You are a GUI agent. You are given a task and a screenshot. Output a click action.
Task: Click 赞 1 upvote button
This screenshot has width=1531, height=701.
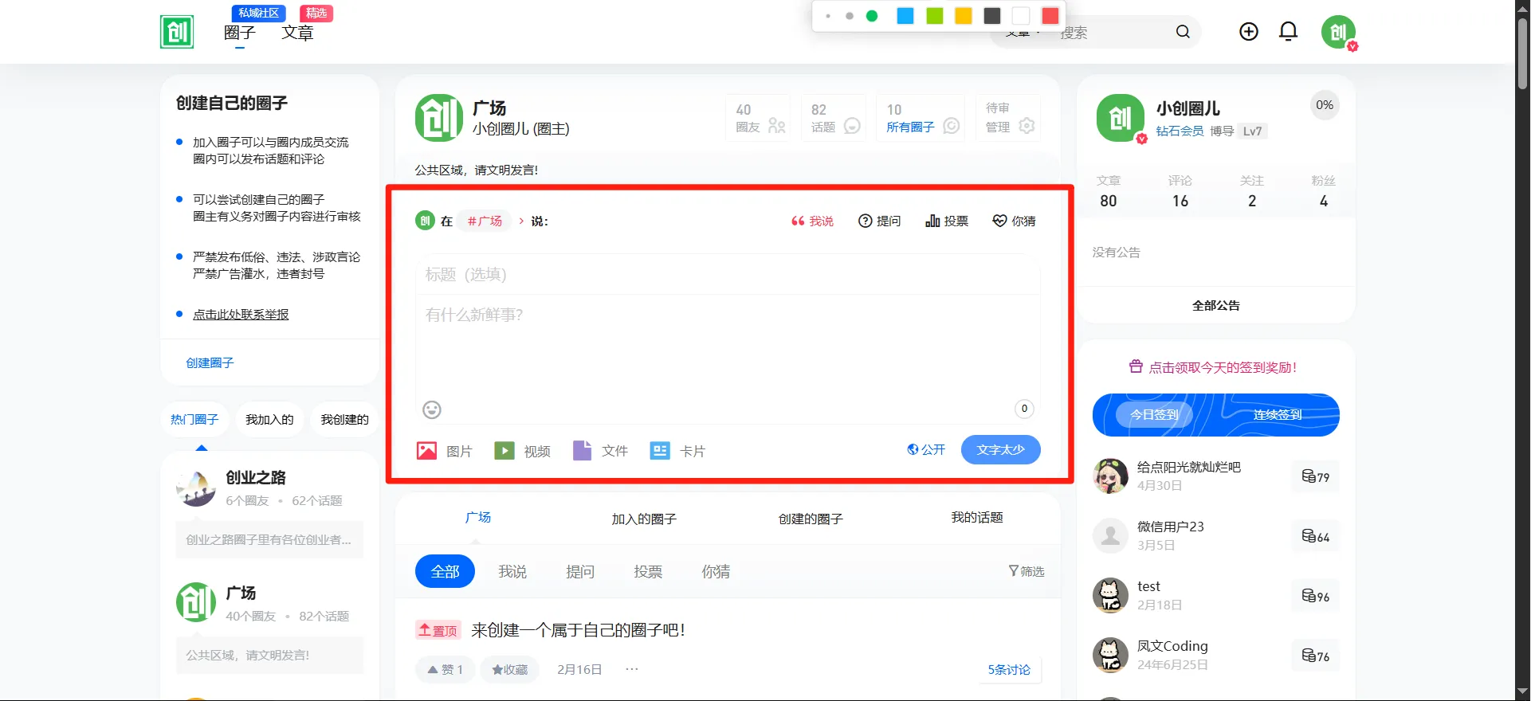[445, 670]
